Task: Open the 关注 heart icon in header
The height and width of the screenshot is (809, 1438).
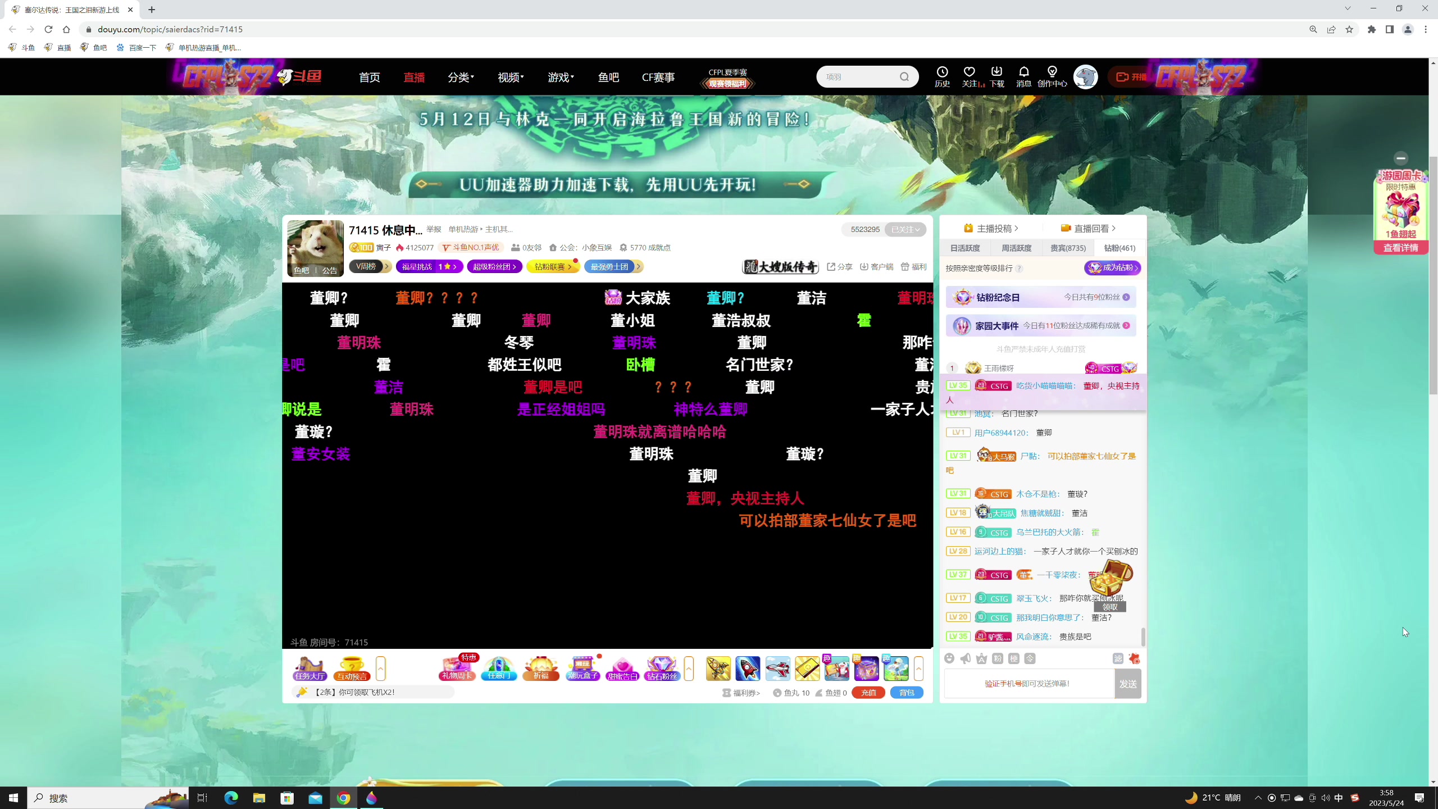Action: [970, 76]
